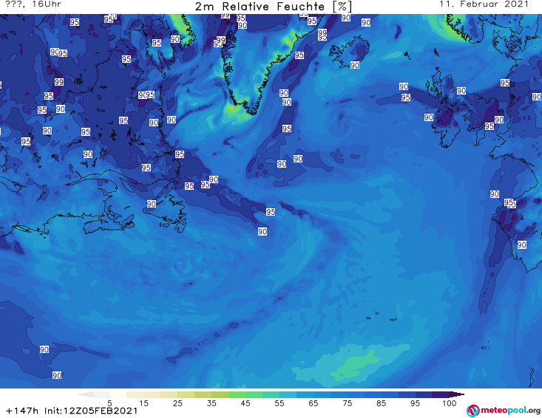Click the colorbar value "45"
Viewport: 542px width, 418px height.
click(x=245, y=403)
